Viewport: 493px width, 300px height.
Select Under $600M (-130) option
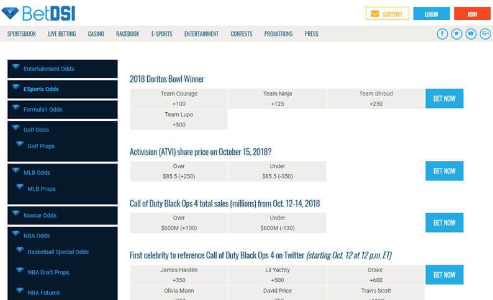[278, 223]
